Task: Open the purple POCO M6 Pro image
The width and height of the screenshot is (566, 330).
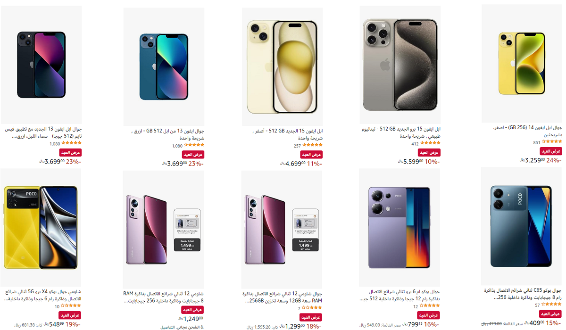Action: coord(400,228)
